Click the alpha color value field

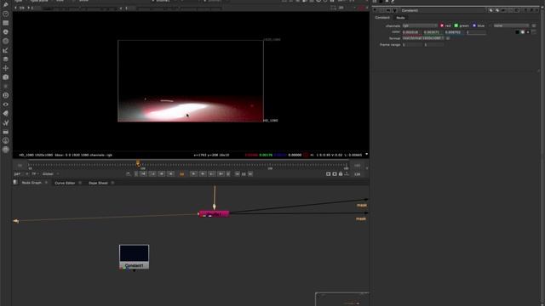476,32
